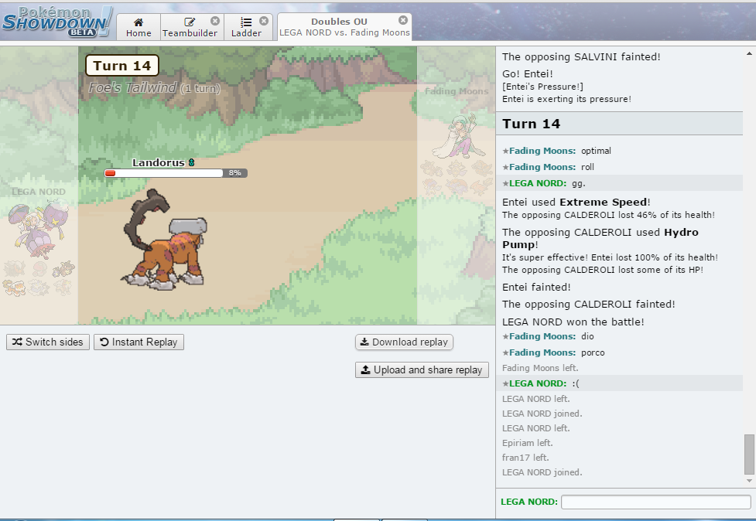Click the chat message input field
The width and height of the screenshot is (756, 521).
tap(655, 502)
